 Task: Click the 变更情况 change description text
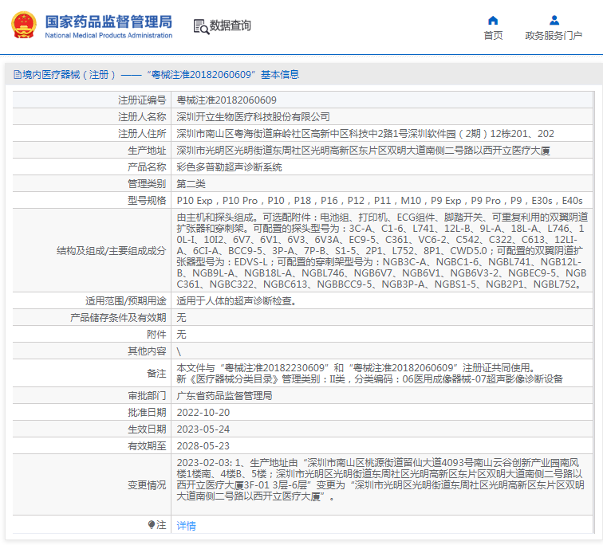380,480
